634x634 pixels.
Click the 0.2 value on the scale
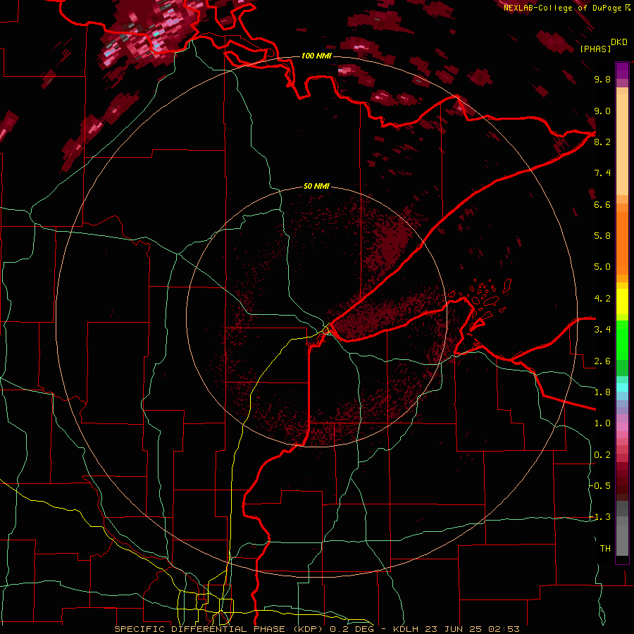click(x=602, y=455)
